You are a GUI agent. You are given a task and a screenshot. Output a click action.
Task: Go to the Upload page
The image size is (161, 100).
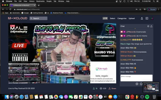click(x=132, y=18)
